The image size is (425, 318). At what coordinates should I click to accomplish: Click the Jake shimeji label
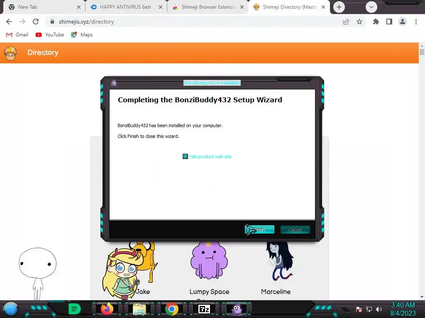(143, 291)
